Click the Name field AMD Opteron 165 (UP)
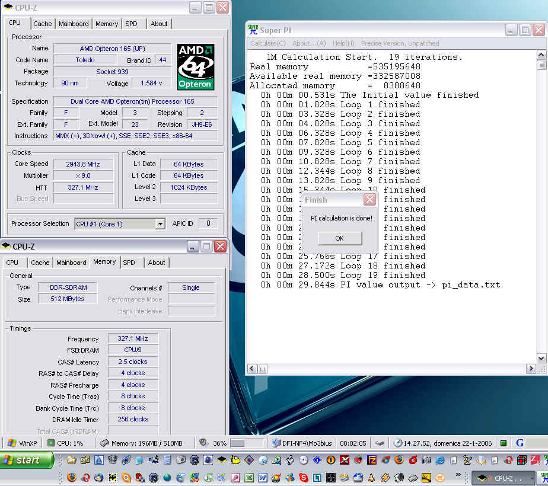Image resolution: width=548 pixels, height=486 pixels. click(x=113, y=49)
